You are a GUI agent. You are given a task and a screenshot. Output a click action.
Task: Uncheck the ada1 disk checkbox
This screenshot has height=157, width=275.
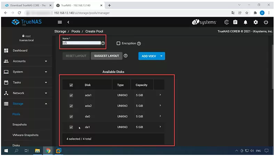pyautogui.click(x=71, y=95)
